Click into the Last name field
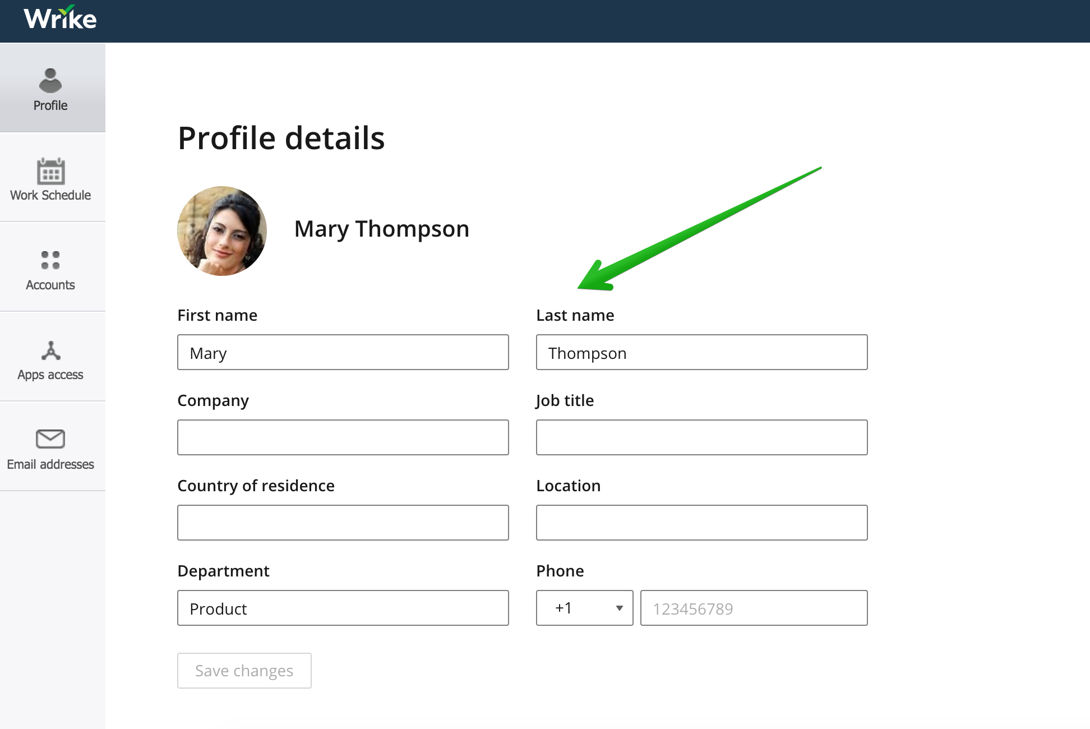This screenshot has width=1090, height=729. point(701,353)
